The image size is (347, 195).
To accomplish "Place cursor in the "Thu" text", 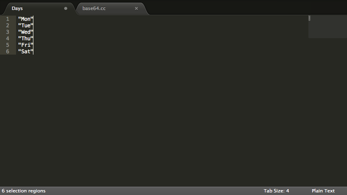I will tap(26, 39).
